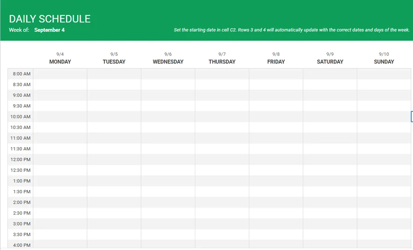The height and width of the screenshot is (250, 413).
Task: Select the MONDAY column header
Action: click(x=60, y=61)
